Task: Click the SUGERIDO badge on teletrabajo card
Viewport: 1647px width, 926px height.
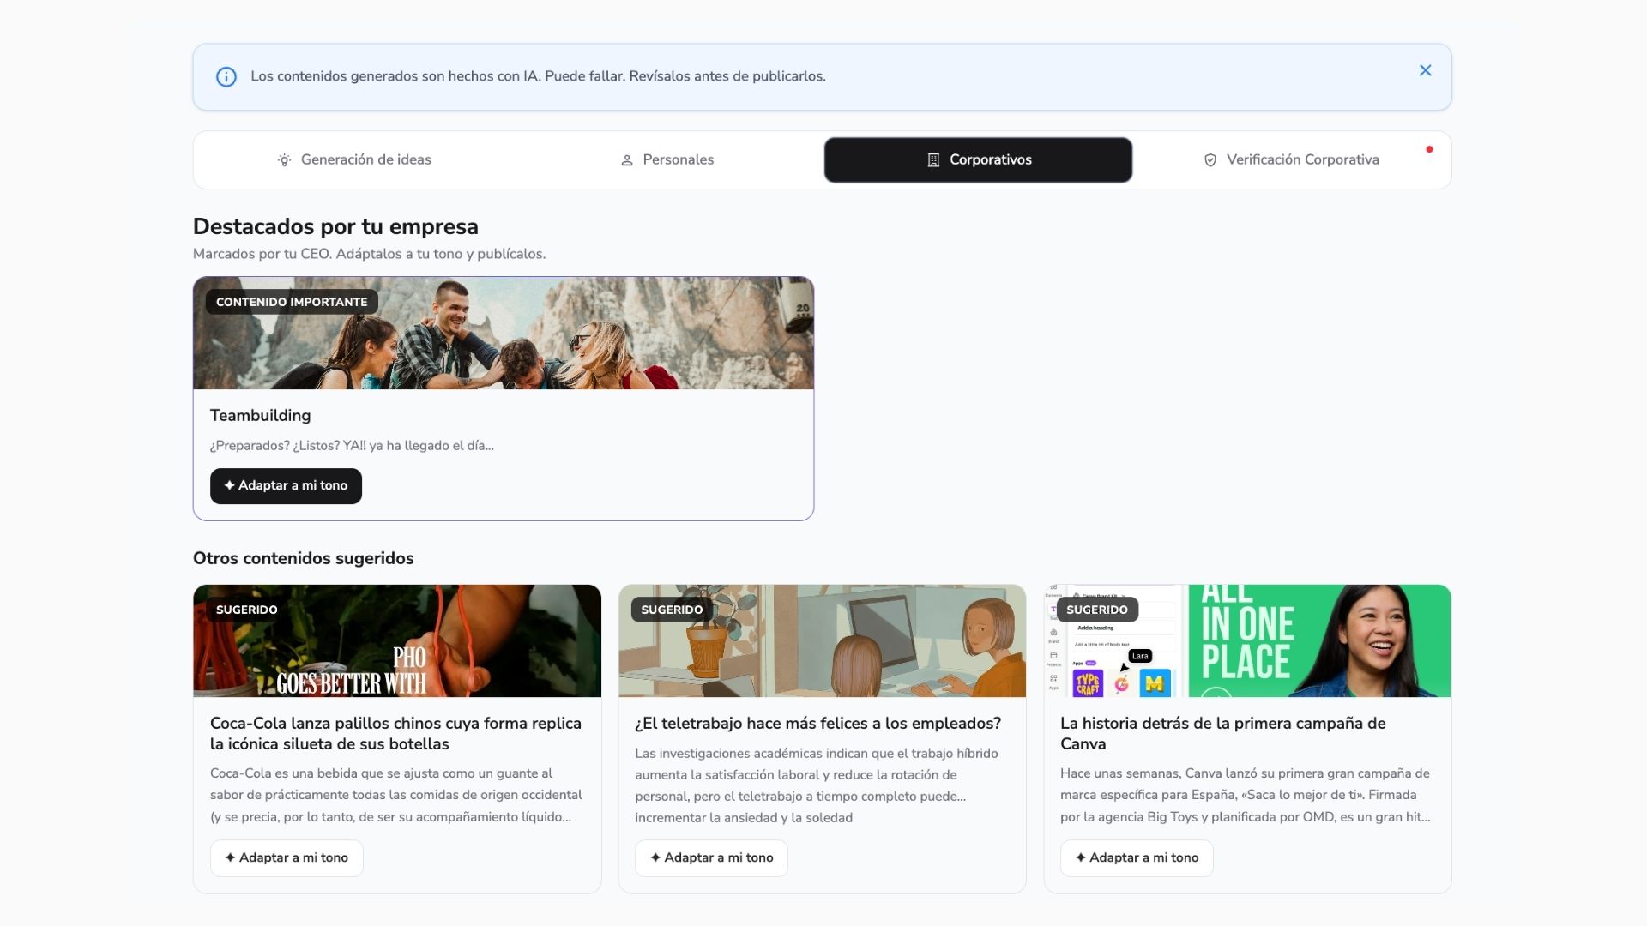Action: 672,610
